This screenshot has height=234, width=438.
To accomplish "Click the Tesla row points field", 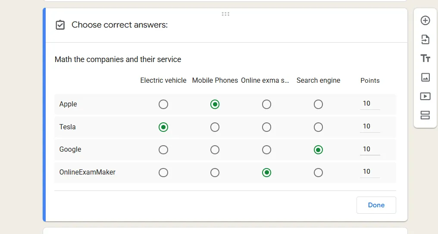I will (x=370, y=126).
